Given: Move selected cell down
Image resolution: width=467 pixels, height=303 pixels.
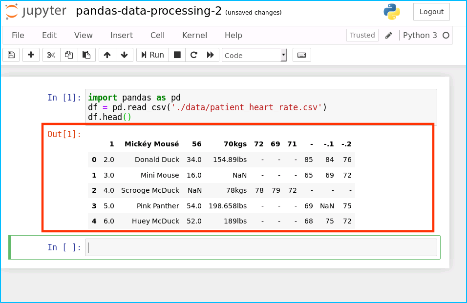Looking at the screenshot, I should coord(124,55).
